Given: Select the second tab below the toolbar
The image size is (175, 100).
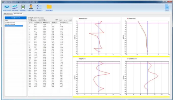Looking at the screenshot, I should pyautogui.click(x=18, y=14).
